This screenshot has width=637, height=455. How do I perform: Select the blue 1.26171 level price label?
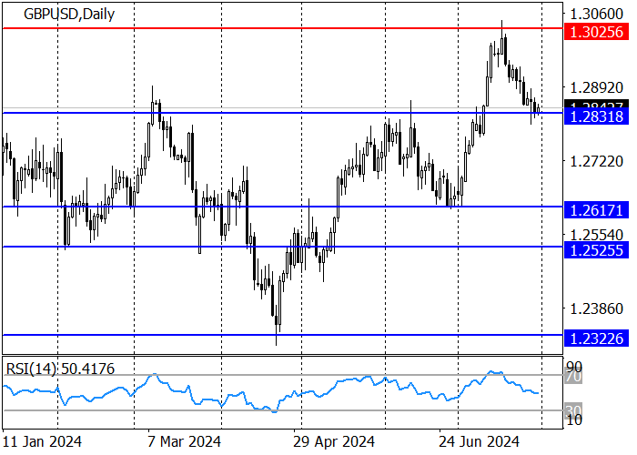(596, 210)
